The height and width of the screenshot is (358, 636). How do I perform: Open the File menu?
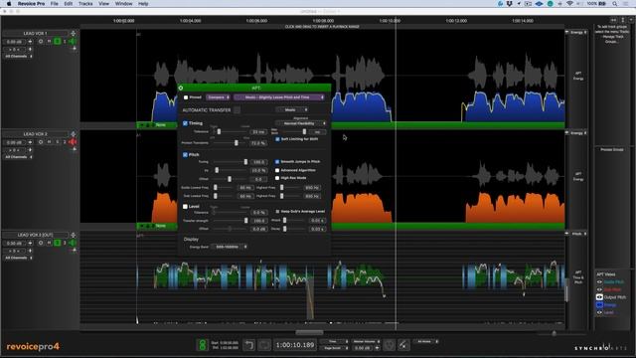coord(55,4)
